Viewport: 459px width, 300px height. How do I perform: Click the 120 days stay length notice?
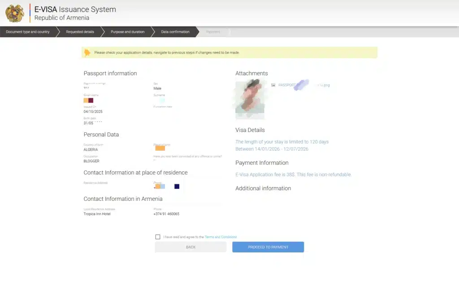(282, 142)
